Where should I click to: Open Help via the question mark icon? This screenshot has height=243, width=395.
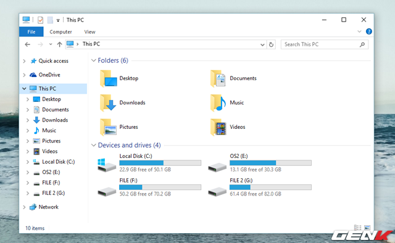click(x=369, y=31)
